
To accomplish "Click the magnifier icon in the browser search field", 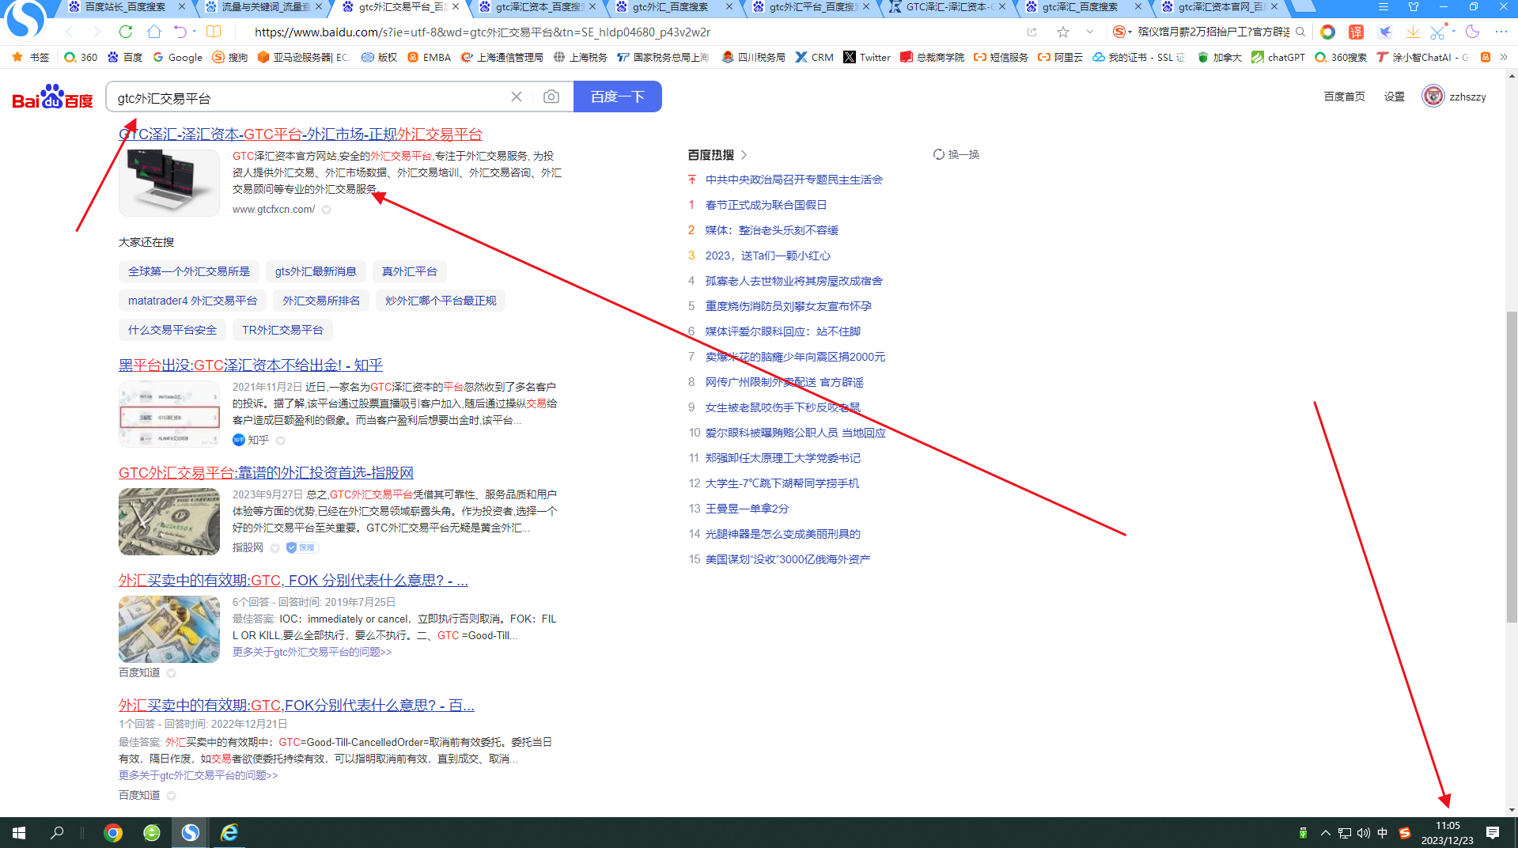I will (x=1300, y=32).
